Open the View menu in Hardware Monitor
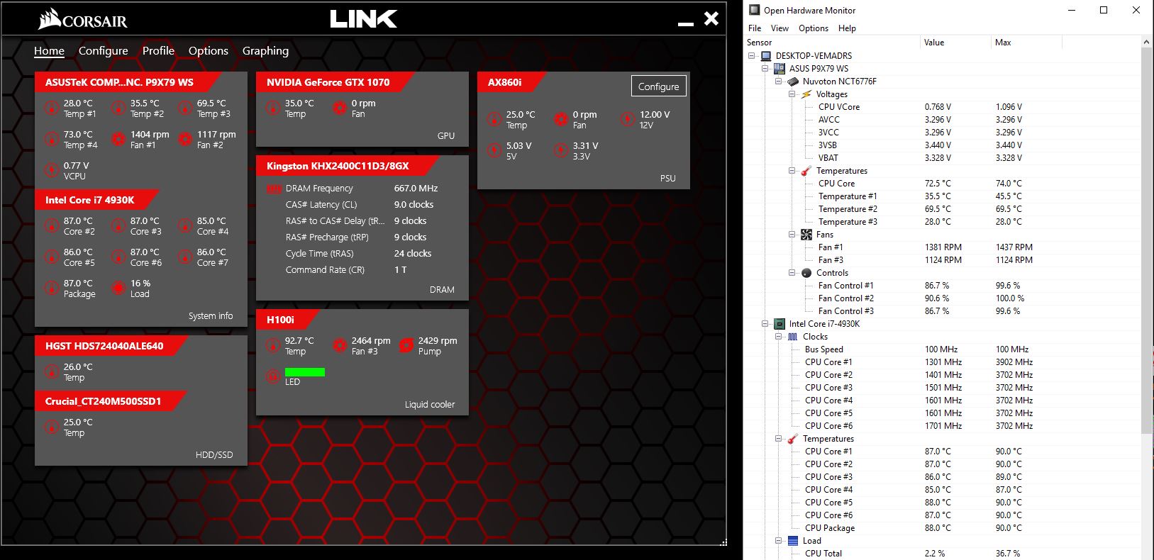The height and width of the screenshot is (560, 1154). 779,28
